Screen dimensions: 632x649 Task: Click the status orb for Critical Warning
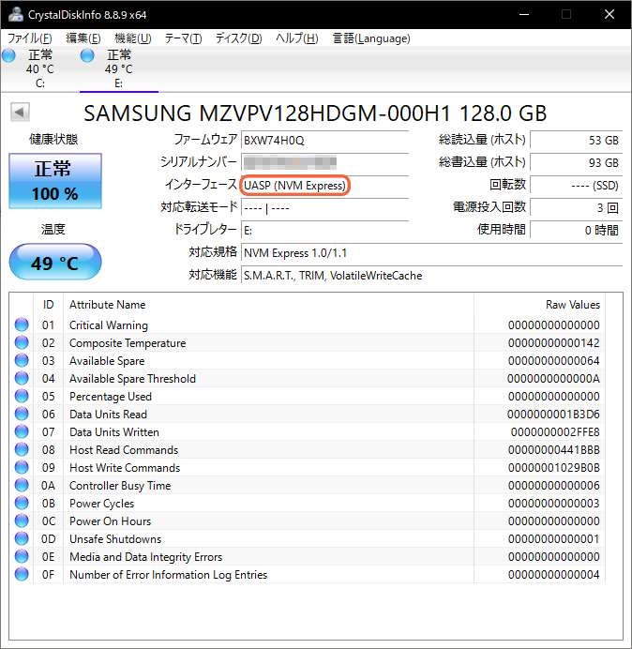click(x=22, y=324)
